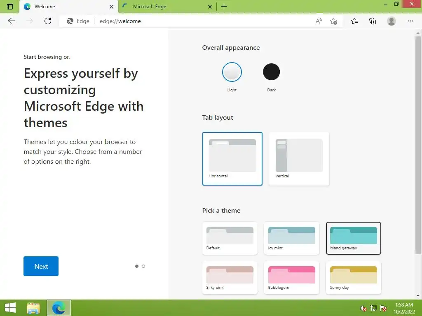
Task: Reload the page with refresh icon
Action: coord(48,21)
